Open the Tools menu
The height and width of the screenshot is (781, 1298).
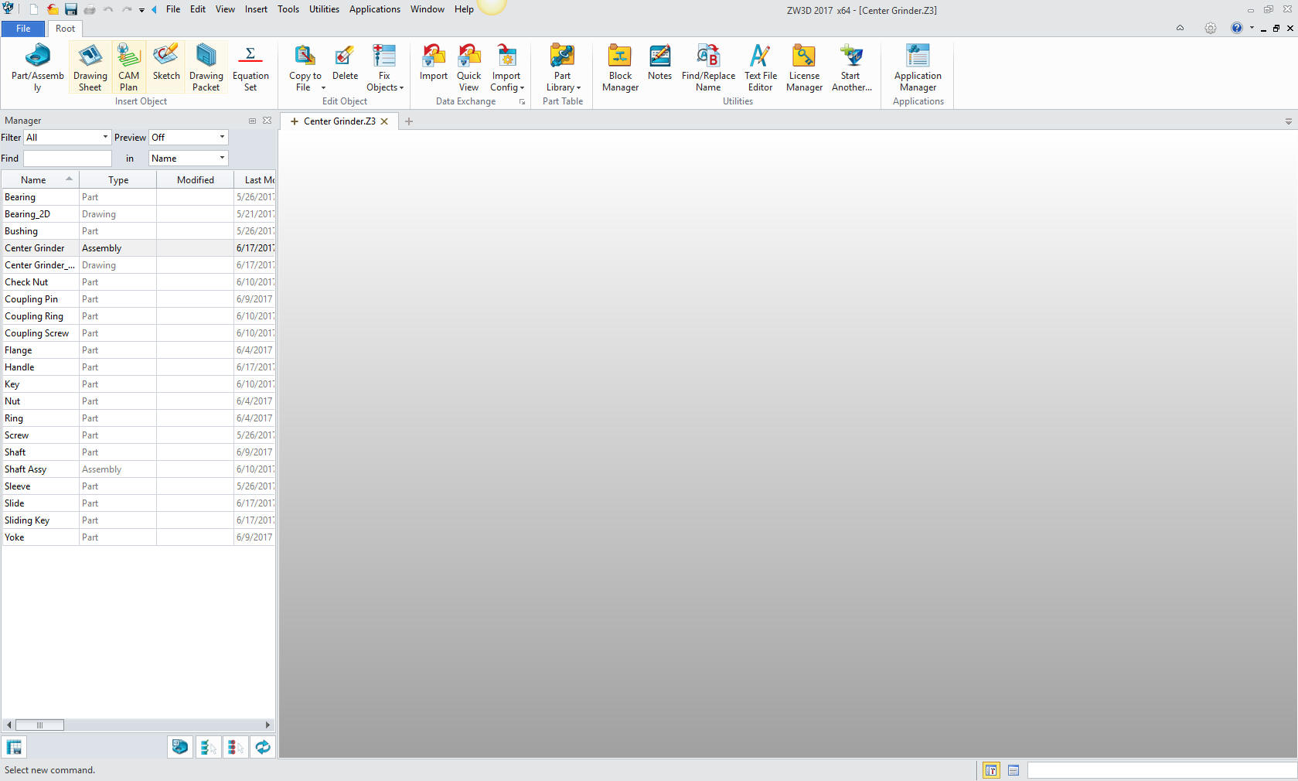[x=288, y=9]
